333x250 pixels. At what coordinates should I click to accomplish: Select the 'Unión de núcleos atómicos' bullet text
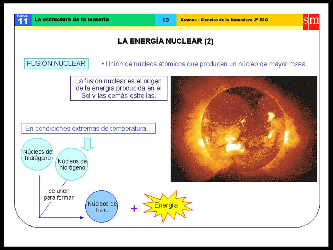tap(204, 64)
